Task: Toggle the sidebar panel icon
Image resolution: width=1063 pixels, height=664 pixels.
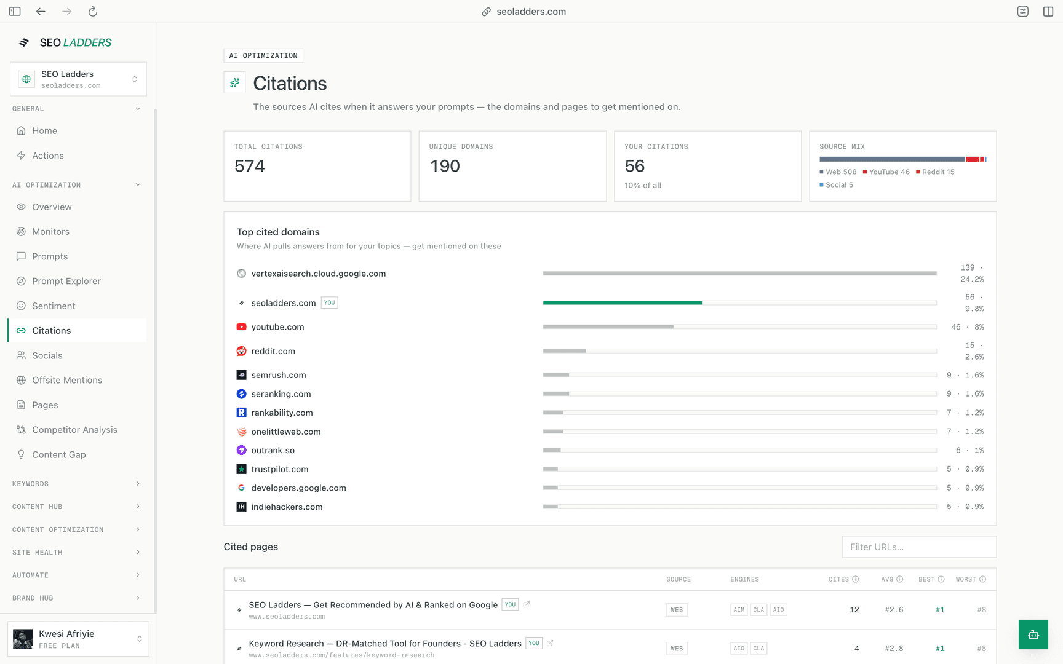Action: (x=15, y=12)
